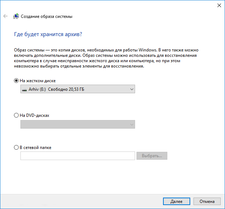Click the "Создание образа системы" window title

pos(47,16)
